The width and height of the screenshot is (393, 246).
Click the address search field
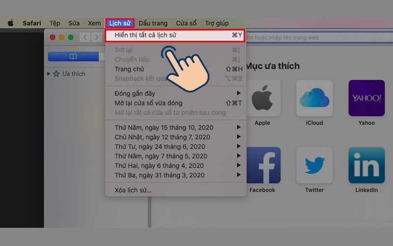(314, 37)
